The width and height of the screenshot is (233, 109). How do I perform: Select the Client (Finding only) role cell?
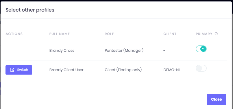[123, 70]
